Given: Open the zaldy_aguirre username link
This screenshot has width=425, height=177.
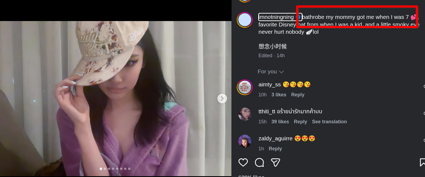Looking at the screenshot, I should [x=276, y=138].
